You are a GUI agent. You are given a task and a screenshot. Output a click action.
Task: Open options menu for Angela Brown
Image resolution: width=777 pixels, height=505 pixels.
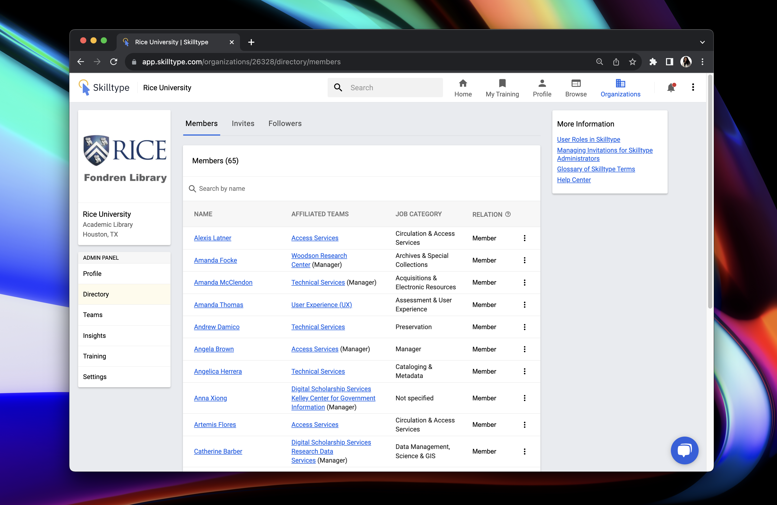click(x=524, y=349)
